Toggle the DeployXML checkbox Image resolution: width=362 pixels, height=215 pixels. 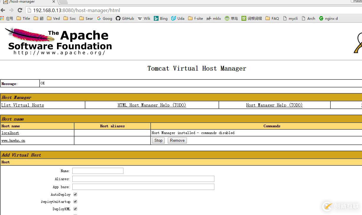pos(75,209)
